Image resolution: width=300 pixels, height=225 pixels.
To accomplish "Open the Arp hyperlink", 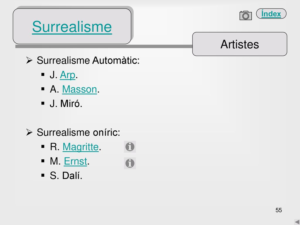I will click(x=68, y=75).
